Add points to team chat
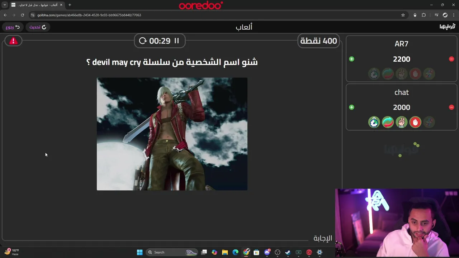The height and width of the screenshot is (258, 459). pyautogui.click(x=351, y=107)
